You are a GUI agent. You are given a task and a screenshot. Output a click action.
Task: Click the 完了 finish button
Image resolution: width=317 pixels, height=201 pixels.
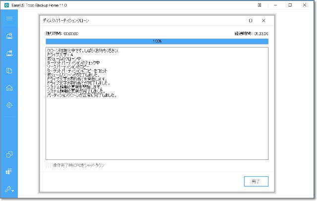(256, 181)
